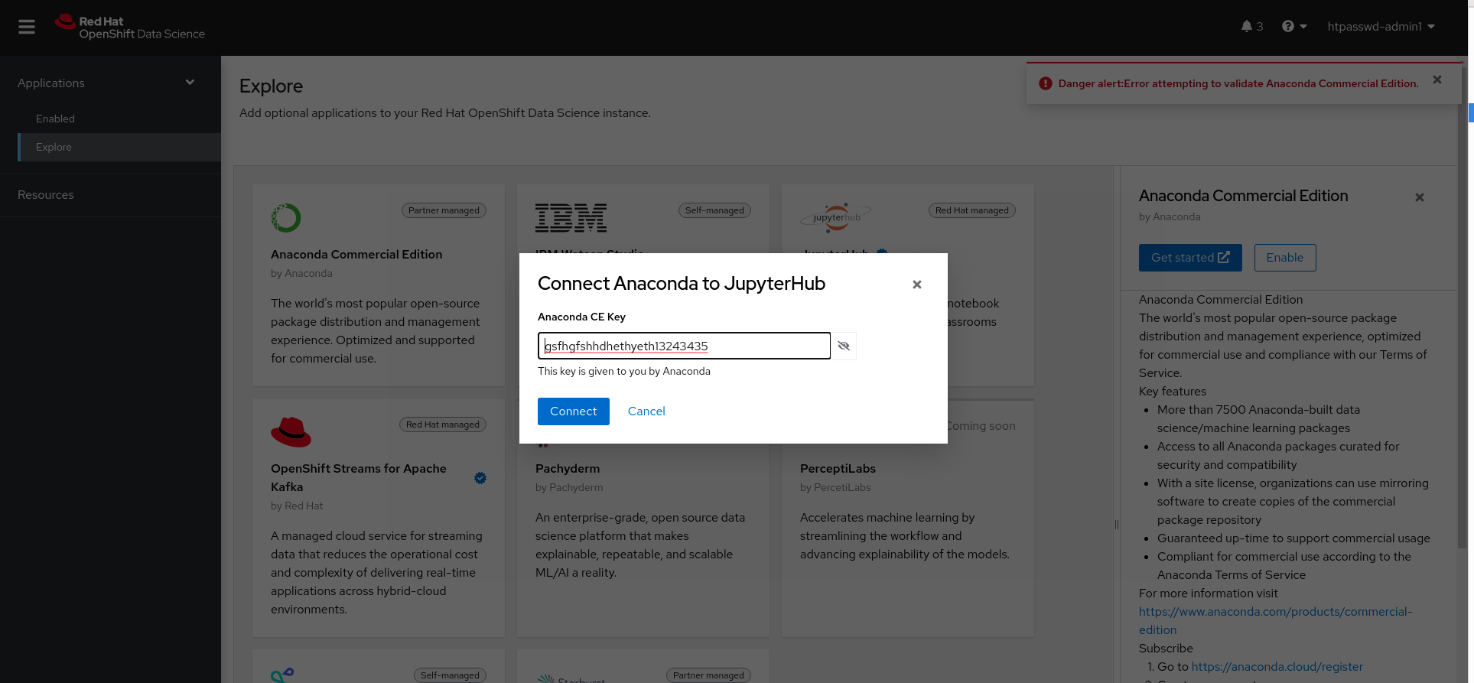1474x683 pixels.
Task: Open the hamburger navigation menu
Action: [27, 28]
